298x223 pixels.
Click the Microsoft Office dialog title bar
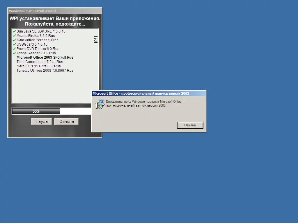click(149, 93)
